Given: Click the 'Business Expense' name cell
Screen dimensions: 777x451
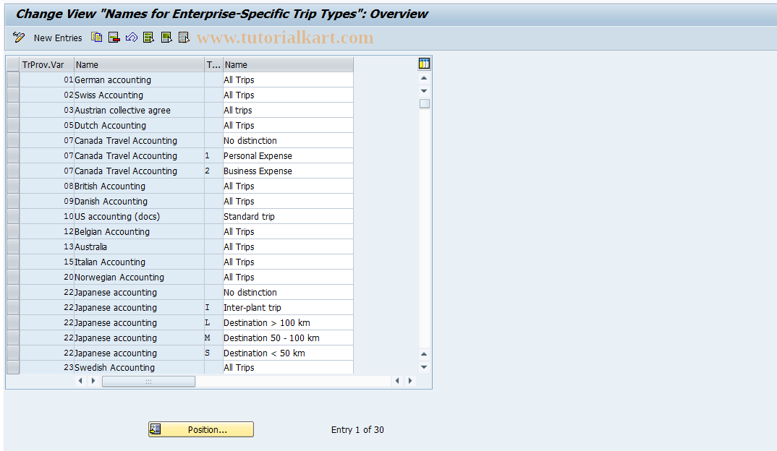Looking at the screenshot, I should pos(288,171).
